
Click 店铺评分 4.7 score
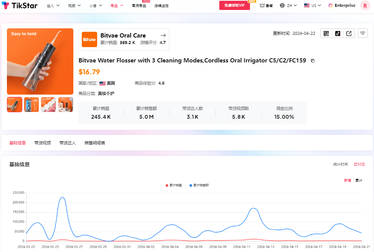pos(153,43)
